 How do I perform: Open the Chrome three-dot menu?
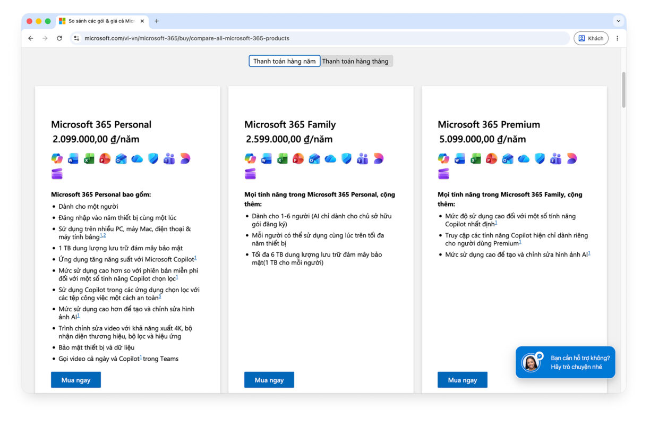coord(617,38)
